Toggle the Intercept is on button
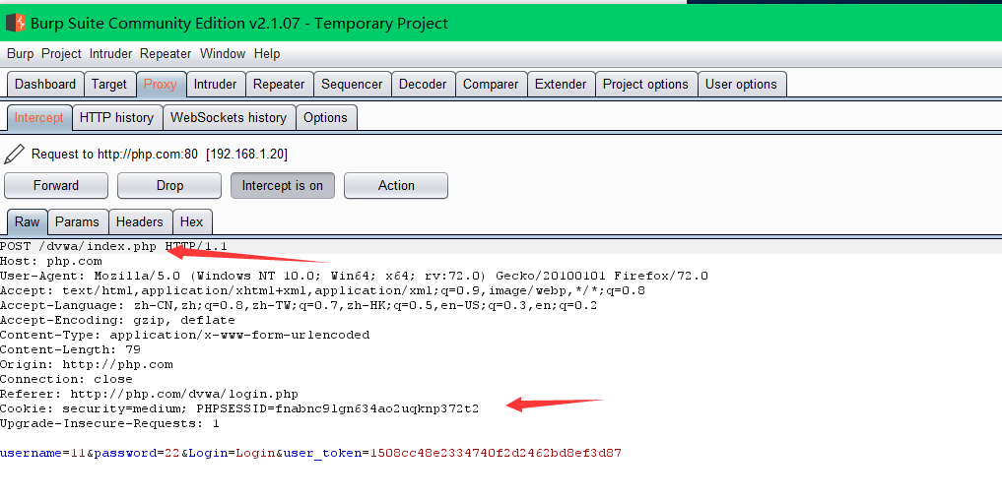This screenshot has width=1002, height=500. [283, 186]
